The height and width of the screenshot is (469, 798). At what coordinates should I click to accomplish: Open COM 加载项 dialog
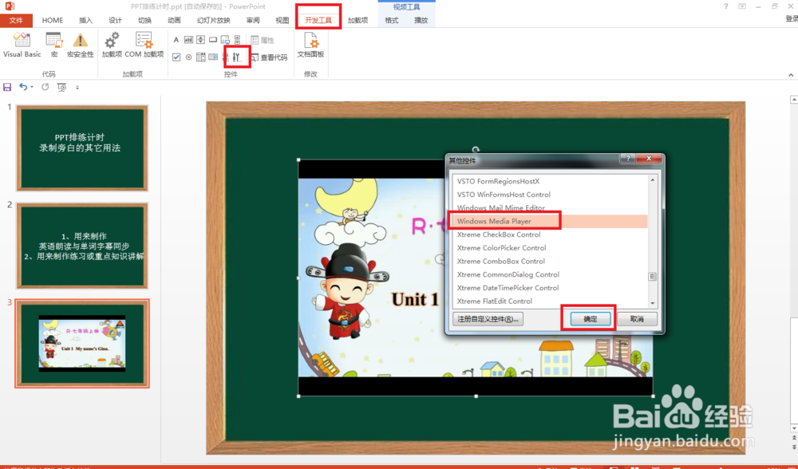pos(144,45)
